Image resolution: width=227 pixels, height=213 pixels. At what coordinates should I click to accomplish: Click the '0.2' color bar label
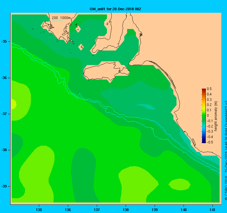point(209,105)
